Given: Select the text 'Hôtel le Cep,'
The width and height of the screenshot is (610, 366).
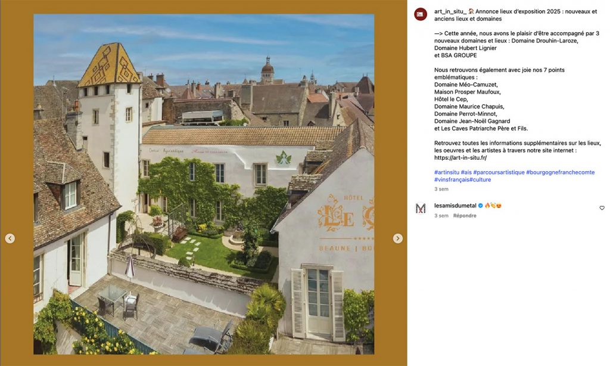Looking at the screenshot, I should pos(451,100).
